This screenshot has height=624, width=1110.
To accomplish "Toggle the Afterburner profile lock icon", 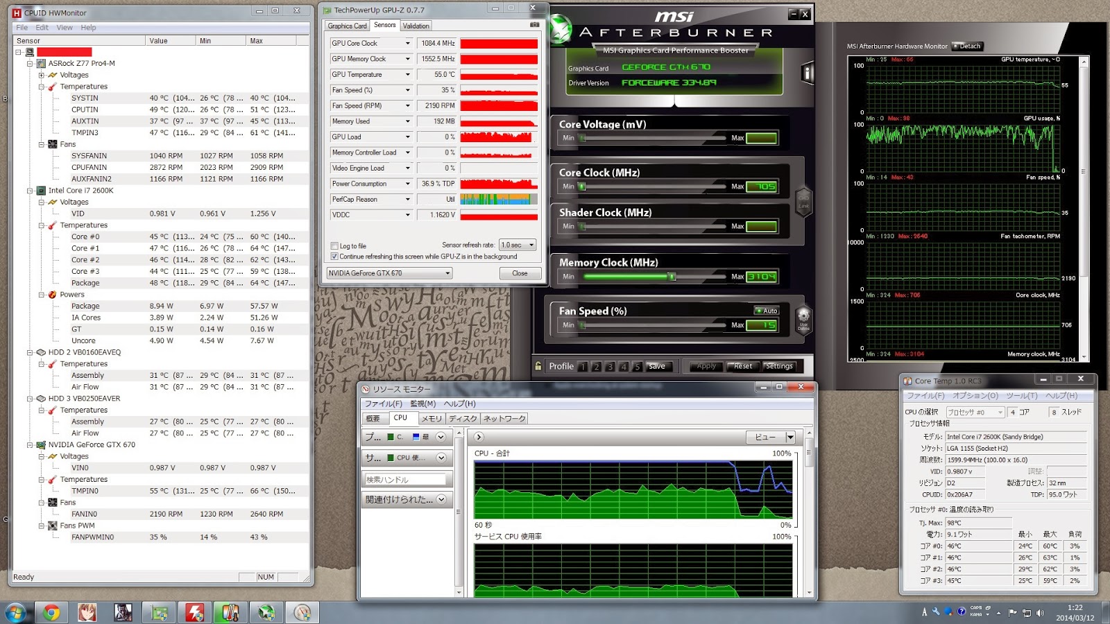I will pyautogui.click(x=538, y=366).
